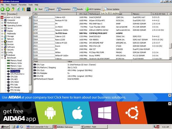The image size is (172, 129).
Task: Open the File menu
Action: tap(2, 5)
